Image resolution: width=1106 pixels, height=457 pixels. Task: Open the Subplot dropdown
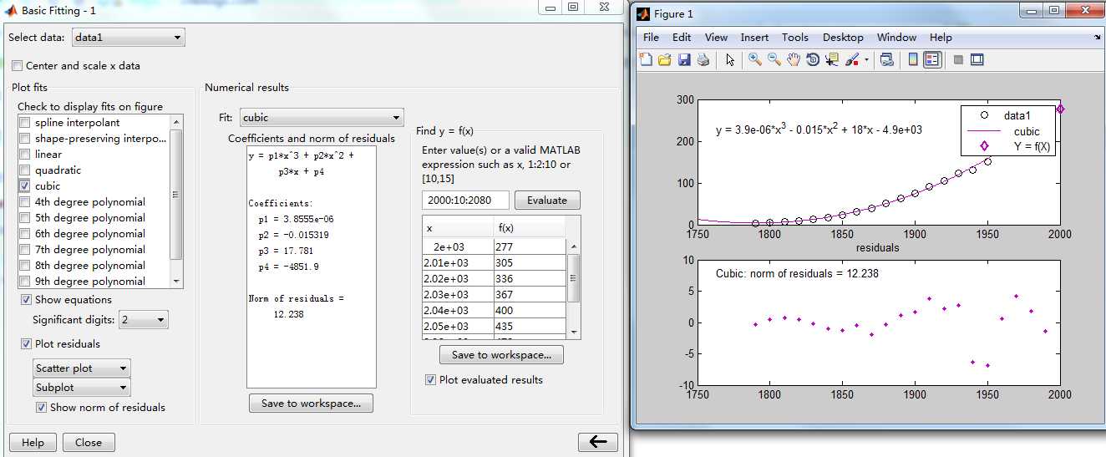(82, 388)
